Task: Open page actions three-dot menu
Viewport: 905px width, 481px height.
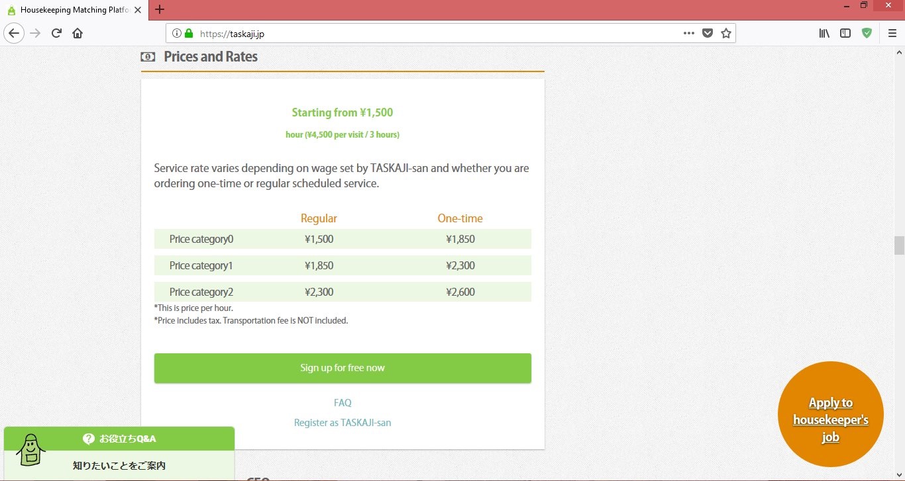Action: pyautogui.click(x=689, y=33)
